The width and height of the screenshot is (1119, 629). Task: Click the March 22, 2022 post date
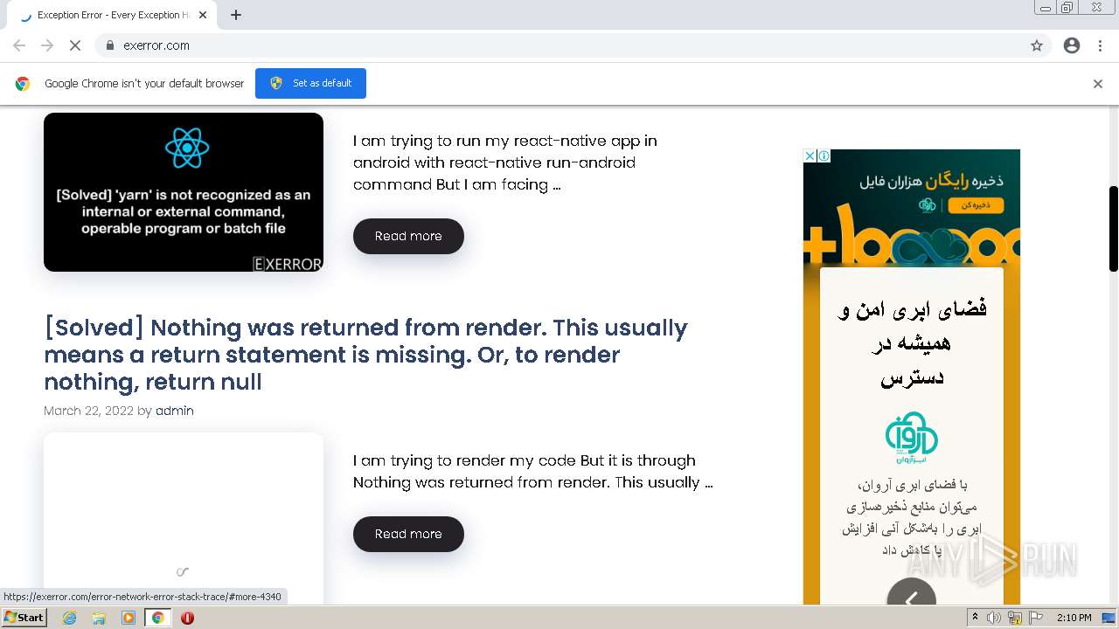[88, 411]
